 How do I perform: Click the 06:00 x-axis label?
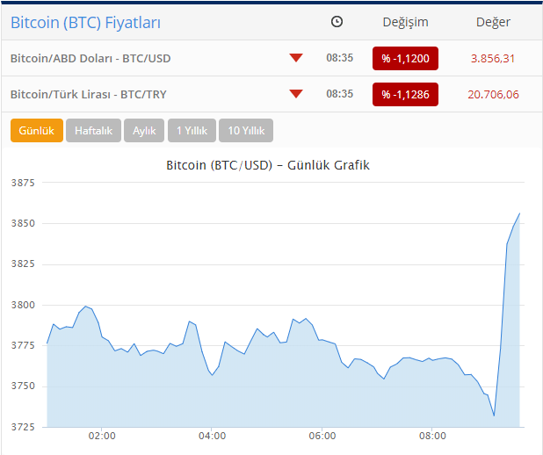pyautogui.click(x=322, y=436)
